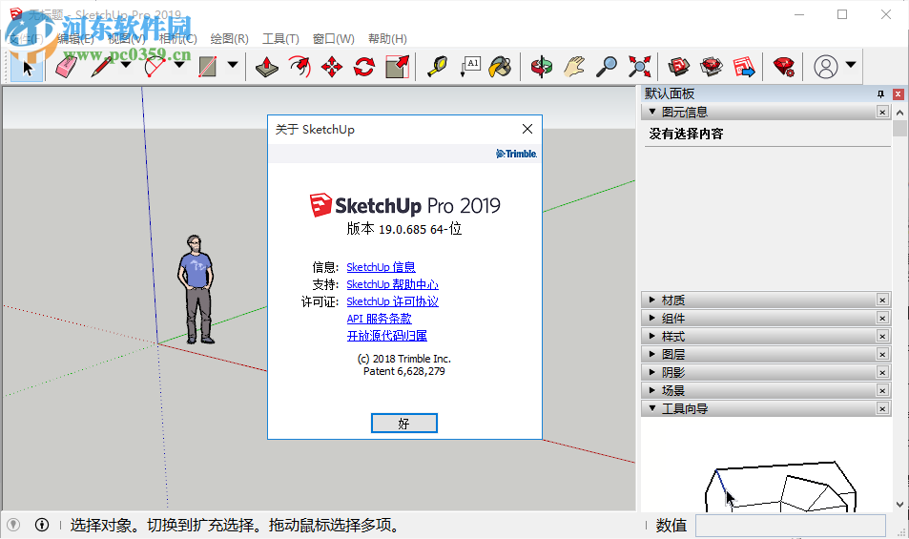Click the 好 button in About dialog

coord(404,423)
